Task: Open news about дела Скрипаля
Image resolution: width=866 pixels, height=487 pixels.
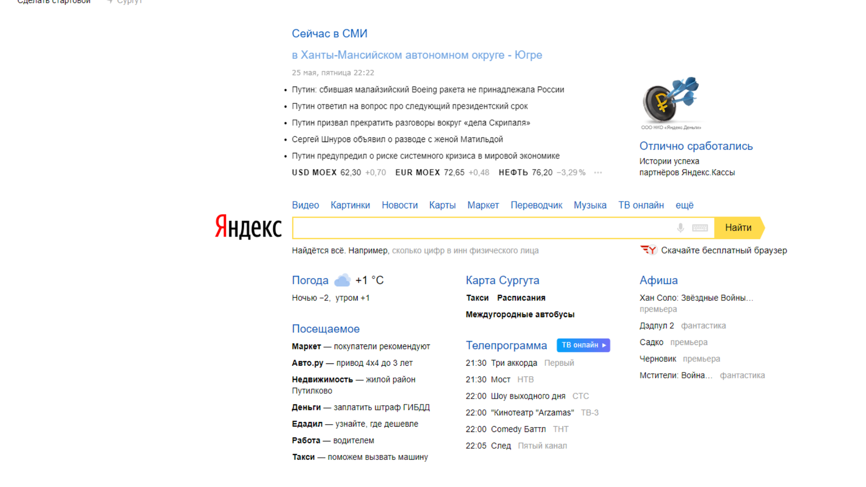Action: tap(411, 123)
